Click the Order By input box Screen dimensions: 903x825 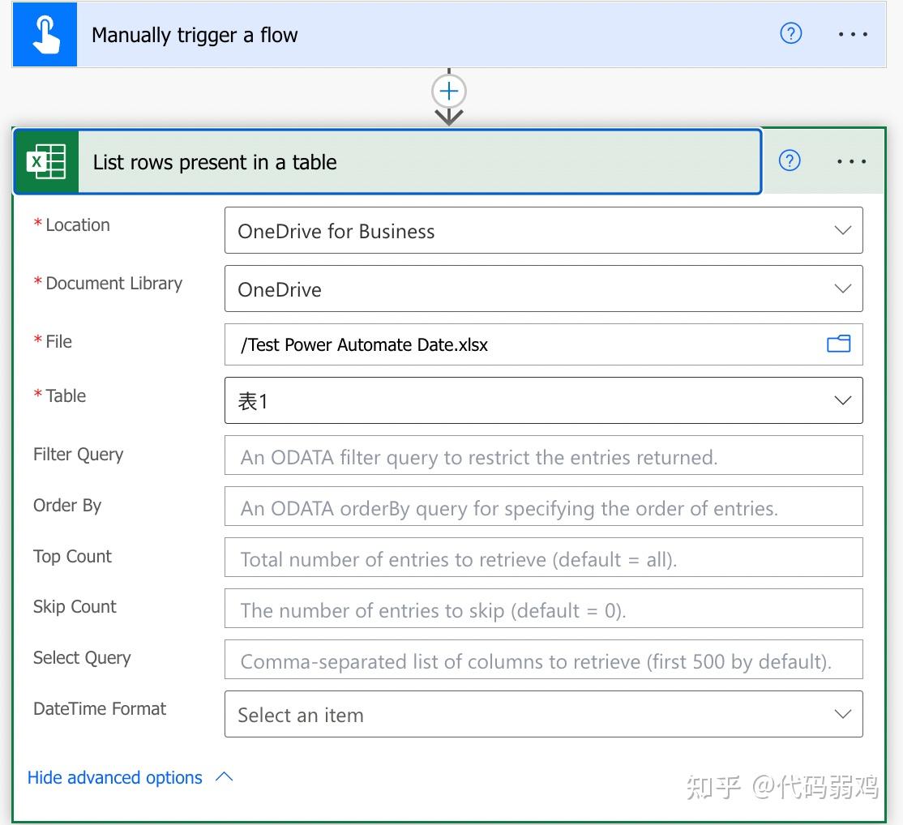click(543, 507)
